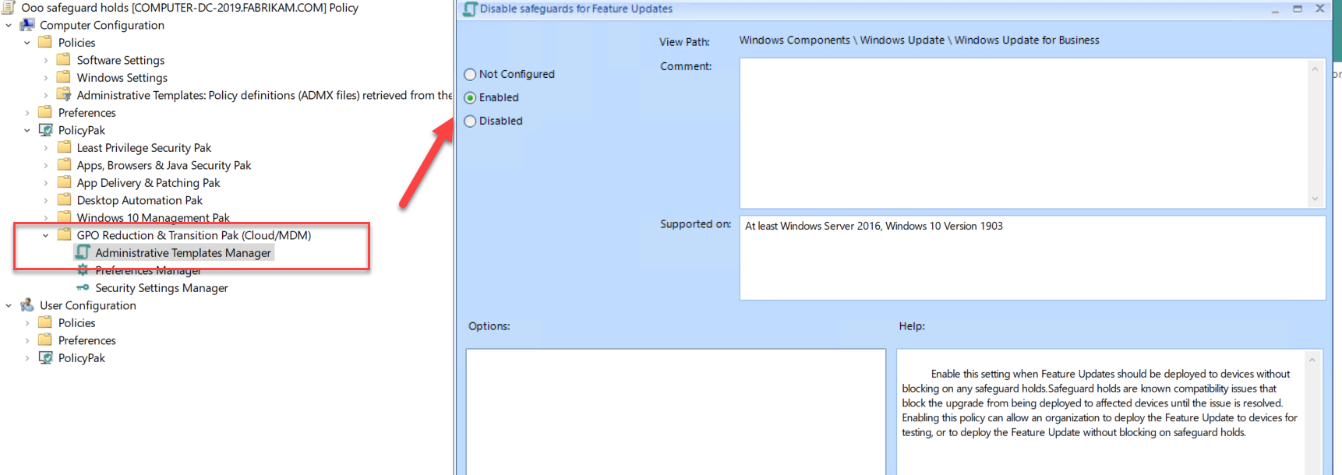Expand the Software Settings node
Viewport: 1342px width, 475px height.
pos(45,60)
